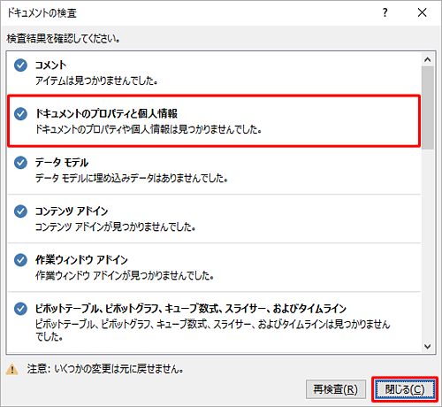Screen dimensions: 442x407
Task: Click the result description about ピボットテーブル not found
Action: pyautogui.click(x=212, y=330)
